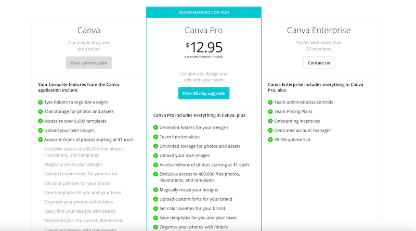The image size is (416, 231).
Task: Click green check next to 1GB storage
Action: (41, 111)
